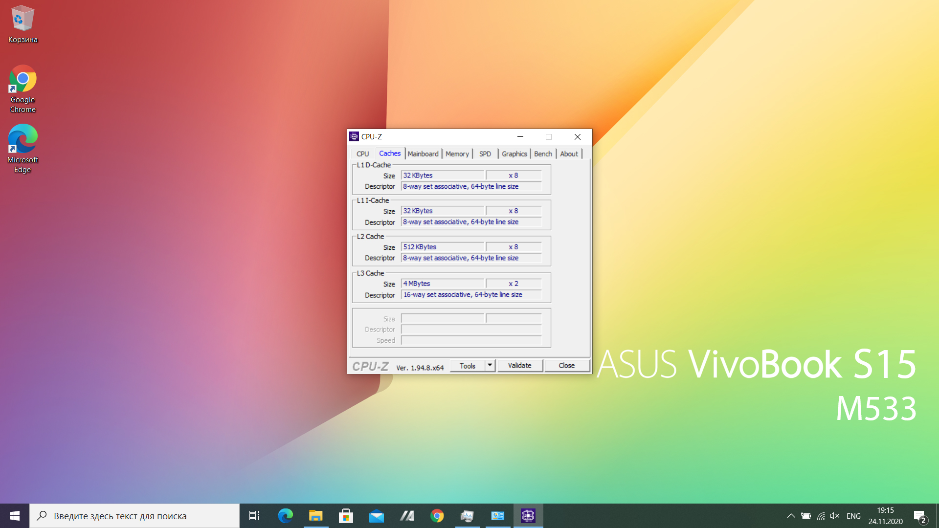The width and height of the screenshot is (939, 528).
Task: Open the monitor-shaped app in taskbar
Action: [467, 516]
